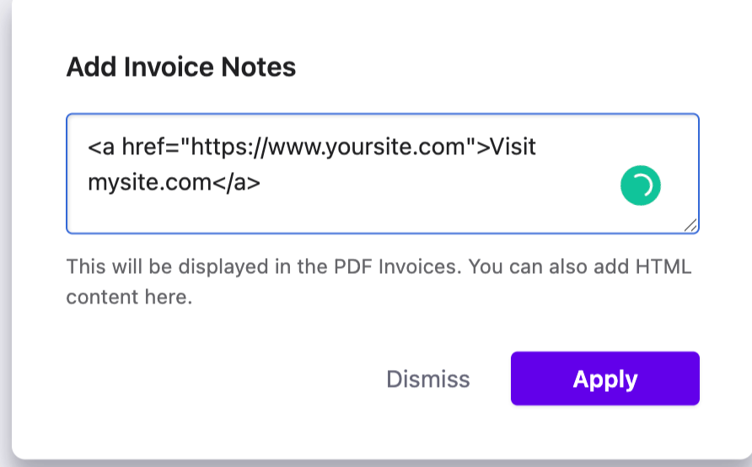Screen dimensions: 752x467
Task: Apply the invoice notes
Action: [604, 378]
